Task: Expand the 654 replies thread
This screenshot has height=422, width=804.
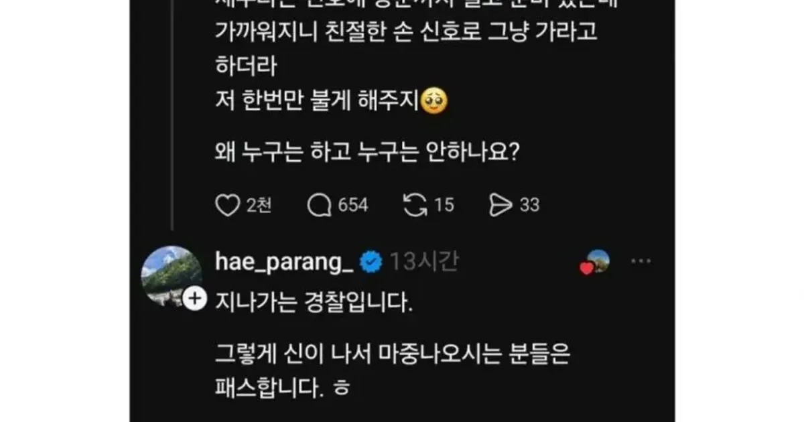Action: point(354,206)
